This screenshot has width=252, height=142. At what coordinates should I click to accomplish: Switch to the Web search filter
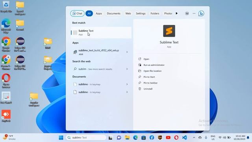coord(128,13)
